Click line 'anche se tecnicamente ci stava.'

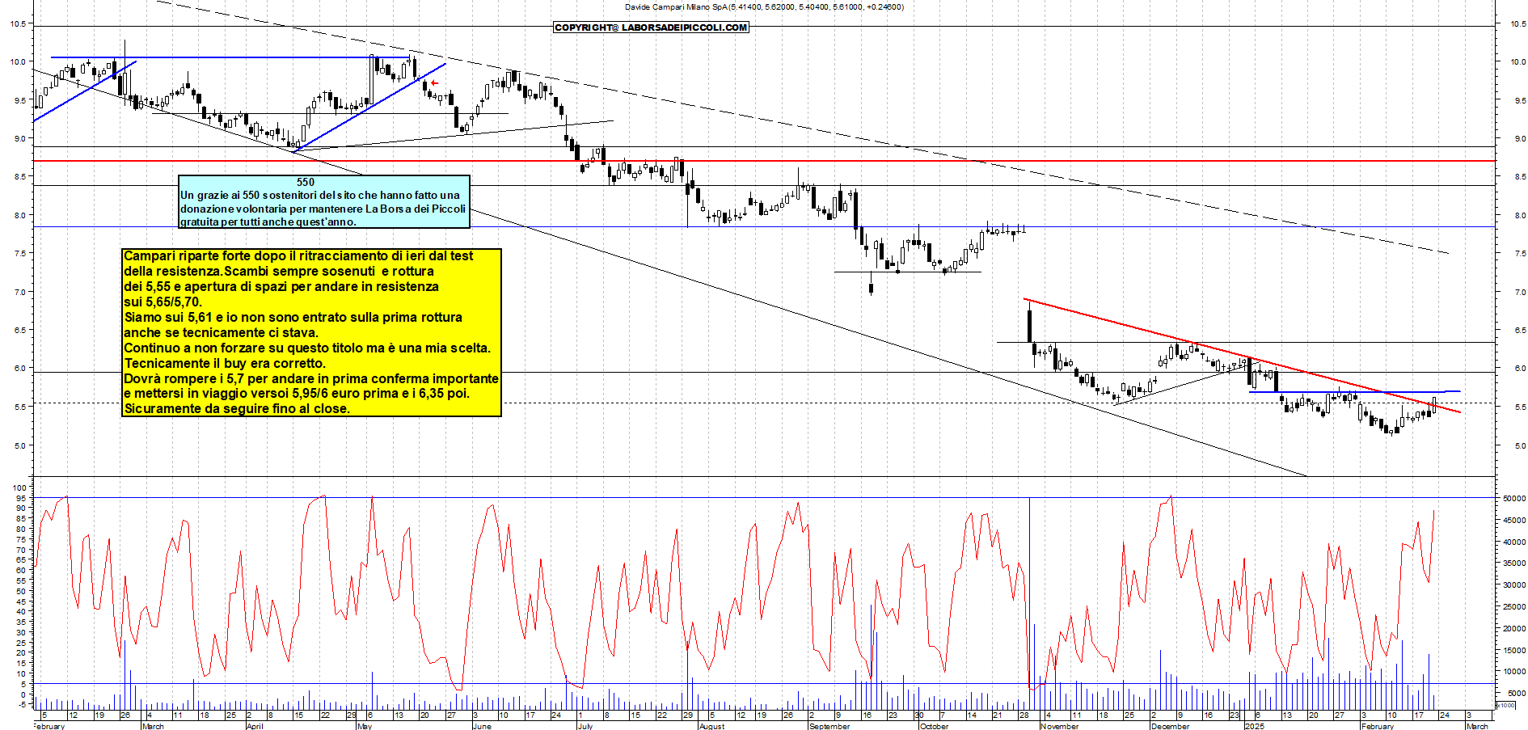click(x=221, y=333)
